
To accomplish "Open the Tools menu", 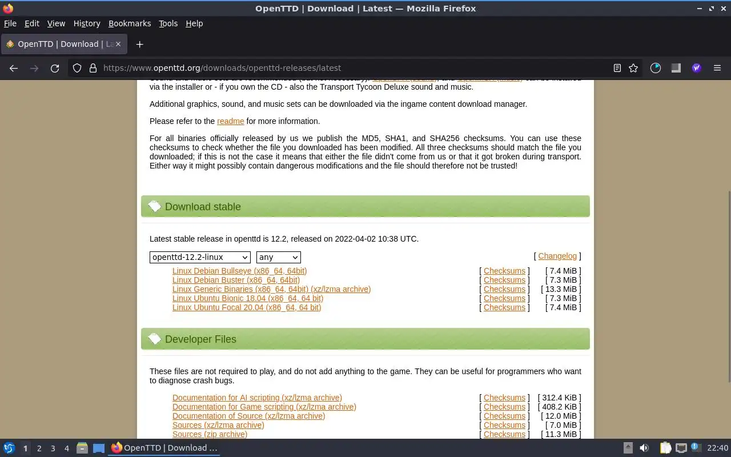I will 168,23.
